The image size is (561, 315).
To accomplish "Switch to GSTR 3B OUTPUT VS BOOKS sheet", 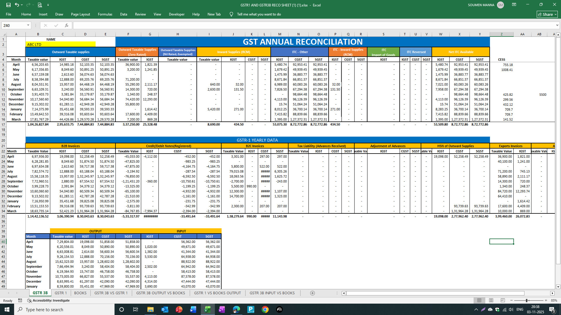I will (160, 293).
